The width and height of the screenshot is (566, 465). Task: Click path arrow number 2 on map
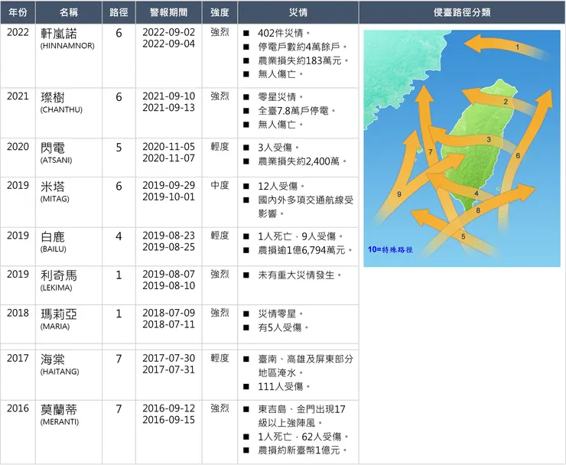pyautogui.click(x=506, y=102)
